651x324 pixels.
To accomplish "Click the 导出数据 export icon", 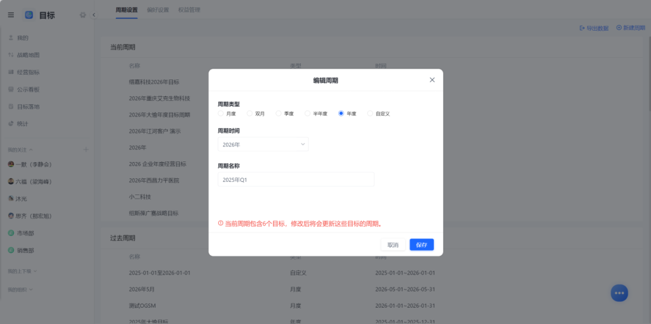I will point(582,28).
